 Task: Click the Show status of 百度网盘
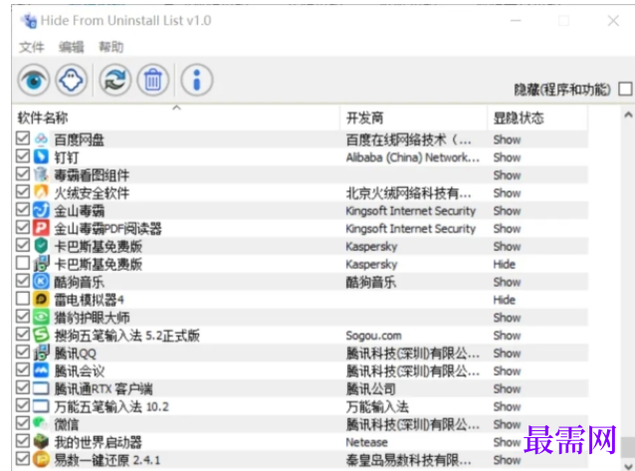tap(507, 139)
